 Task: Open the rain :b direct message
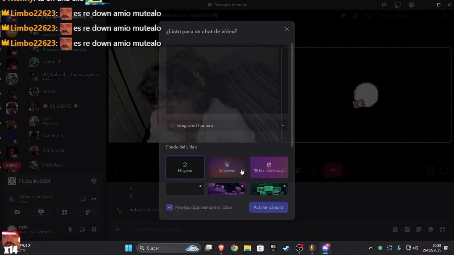point(64,91)
